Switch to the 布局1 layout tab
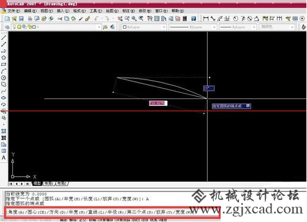Viewport: 307px width, 222px height. coord(49,183)
